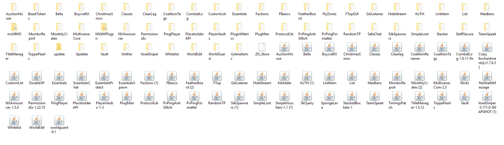Select the VoxelSniper-5.171.0-SNAPSHOT (1) jar

[x=487, y=102]
